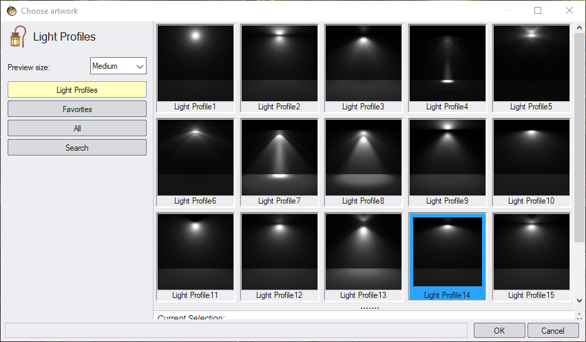Choose the Light Profile3 preview
This screenshot has height=342, width=586.
click(364, 63)
